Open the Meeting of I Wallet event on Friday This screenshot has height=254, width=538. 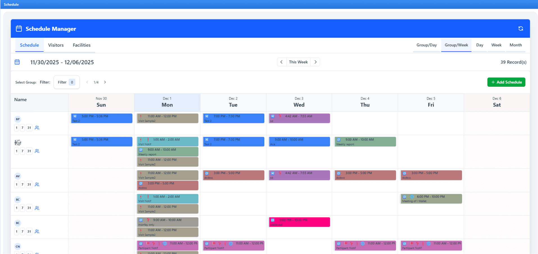click(431, 199)
